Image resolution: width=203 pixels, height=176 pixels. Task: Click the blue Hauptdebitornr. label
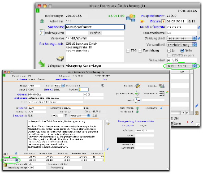153,16
